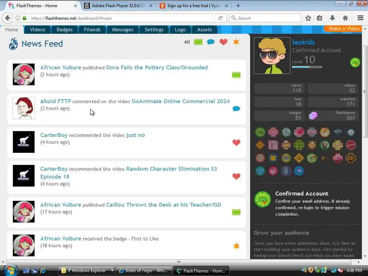
Task: Open altoid FTTP profile link
Action: [x=56, y=101]
